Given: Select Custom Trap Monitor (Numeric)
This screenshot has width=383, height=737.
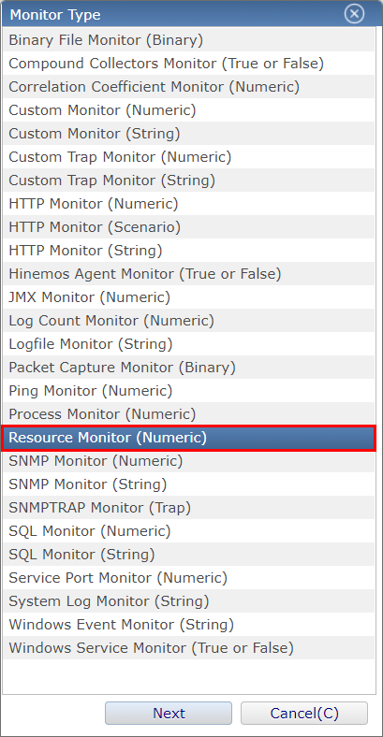Looking at the screenshot, I should click(188, 156).
